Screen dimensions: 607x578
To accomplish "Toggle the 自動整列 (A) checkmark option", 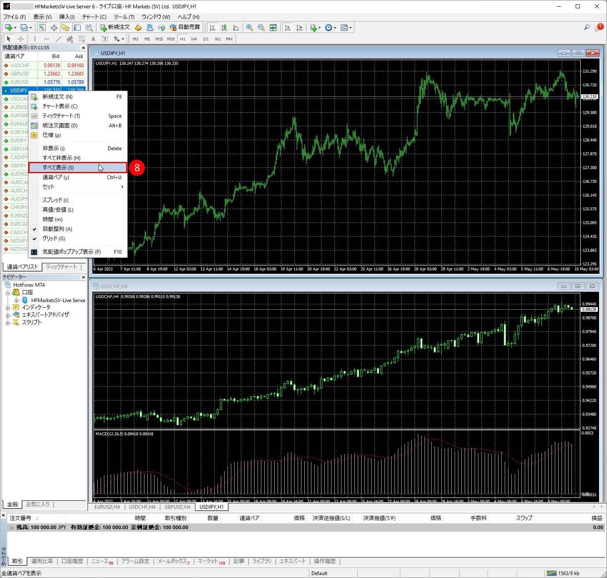I will [x=57, y=229].
